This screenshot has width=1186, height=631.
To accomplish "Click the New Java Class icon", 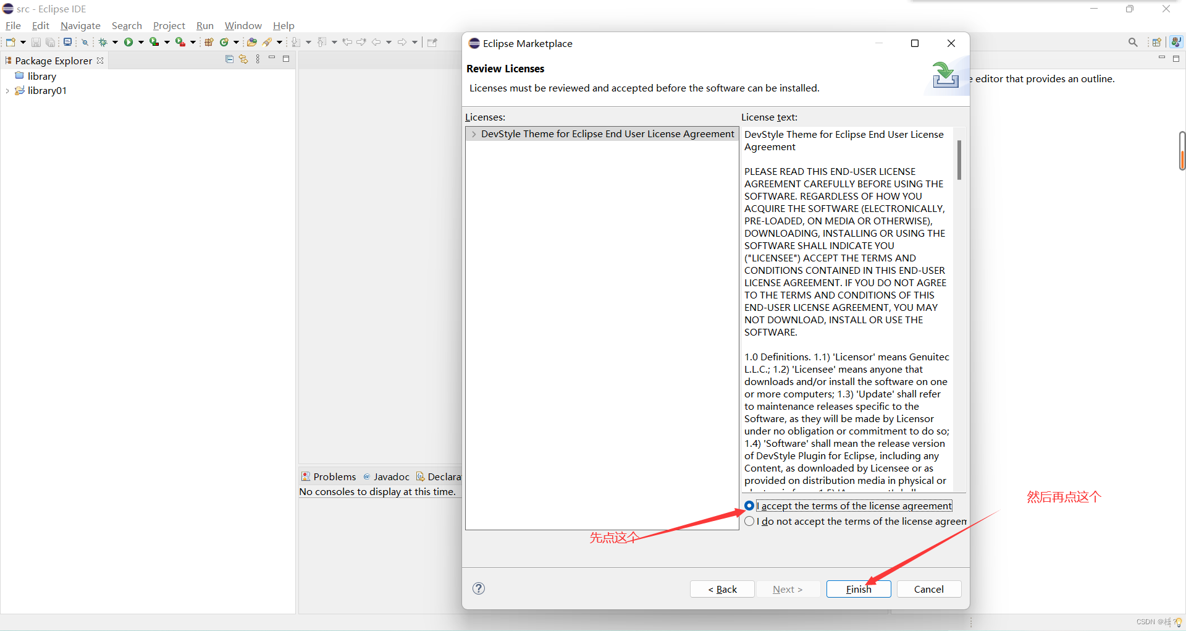I will pyautogui.click(x=224, y=42).
